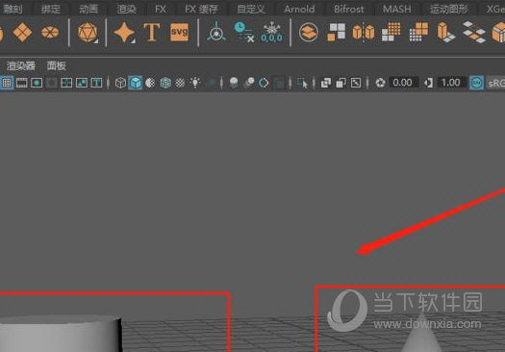This screenshot has height=352, width=505.
Task: Toggle viewport shadows icon
Action: coord(212,83)
